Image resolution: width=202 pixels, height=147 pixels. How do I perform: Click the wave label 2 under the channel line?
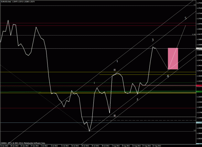[137, 99]
